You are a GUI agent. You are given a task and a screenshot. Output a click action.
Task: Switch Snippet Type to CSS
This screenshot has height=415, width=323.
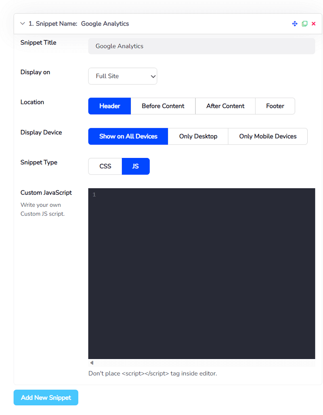tap(105, 166)
